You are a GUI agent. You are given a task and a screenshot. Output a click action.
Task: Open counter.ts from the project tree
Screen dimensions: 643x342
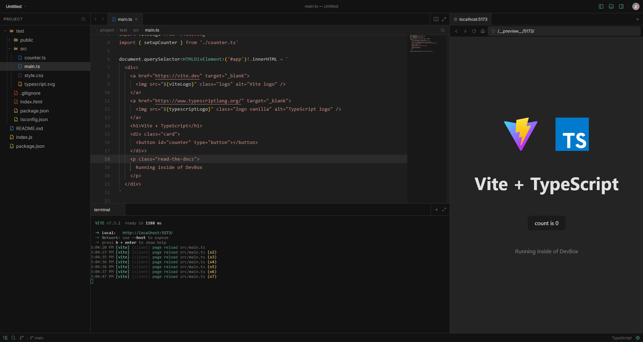(x=35, y=58)
